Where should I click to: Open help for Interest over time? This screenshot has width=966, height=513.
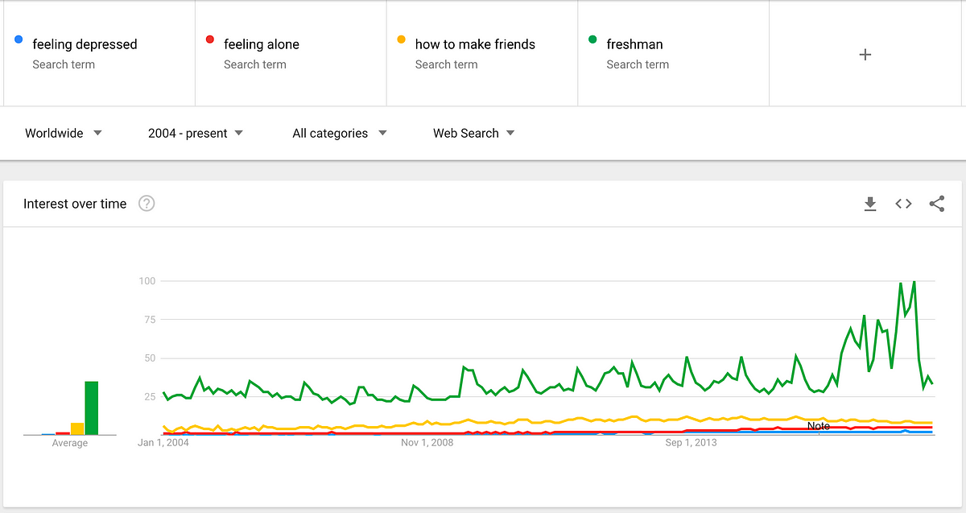(147, 204)
